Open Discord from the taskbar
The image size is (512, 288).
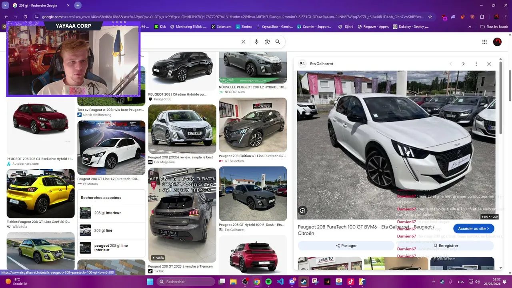(292, 282)
